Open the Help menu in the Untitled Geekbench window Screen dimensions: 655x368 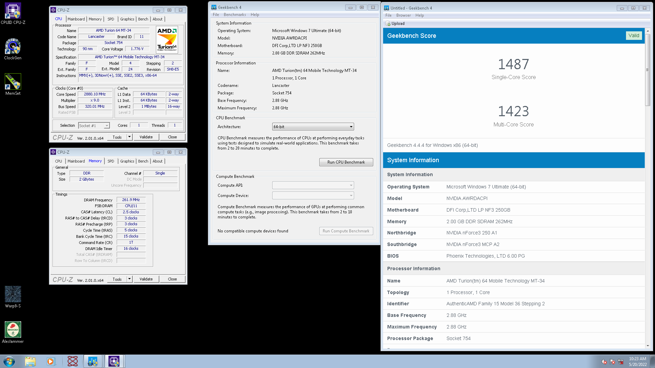pyautogui.click(x=420, y=15)
